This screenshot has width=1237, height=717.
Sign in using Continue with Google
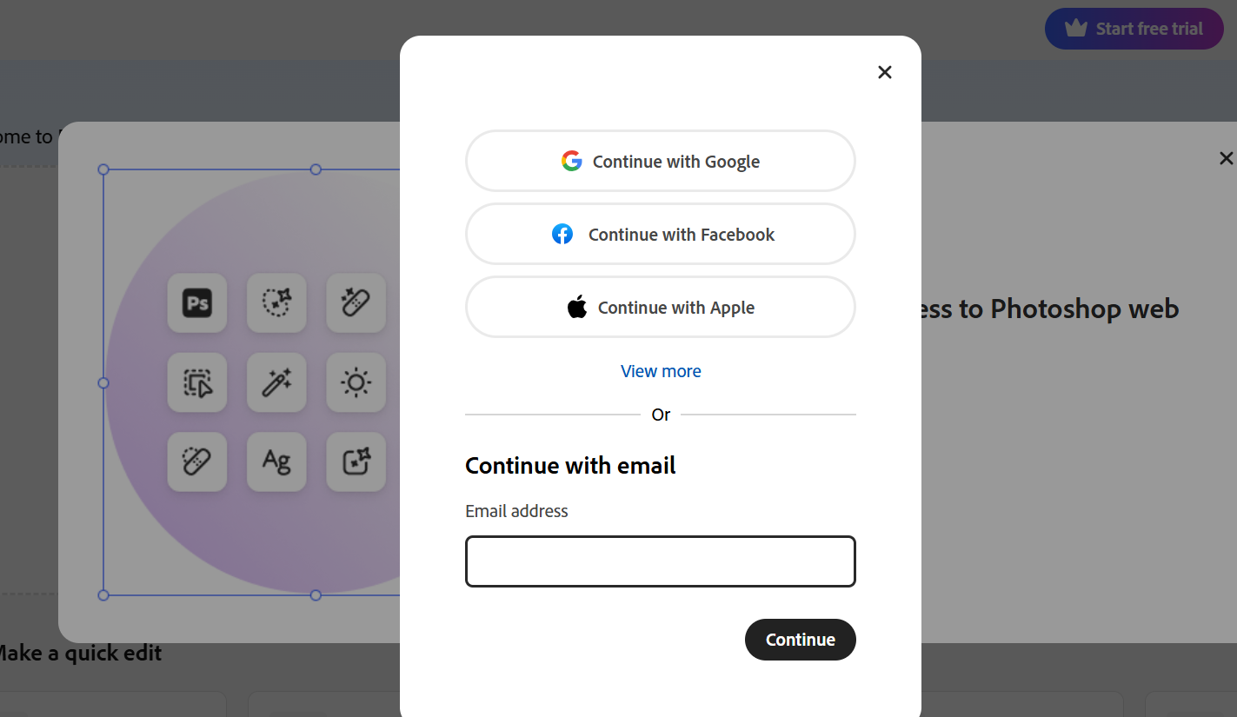point(661,161)
